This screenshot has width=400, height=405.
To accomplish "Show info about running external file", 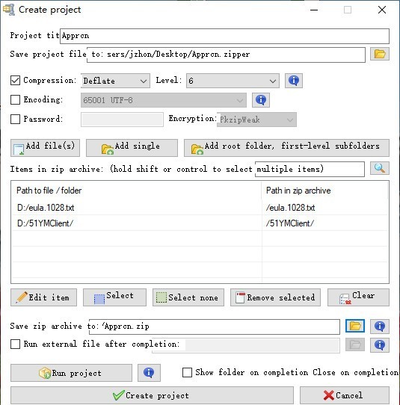I will pyautogui.click(x=380, y=345).
